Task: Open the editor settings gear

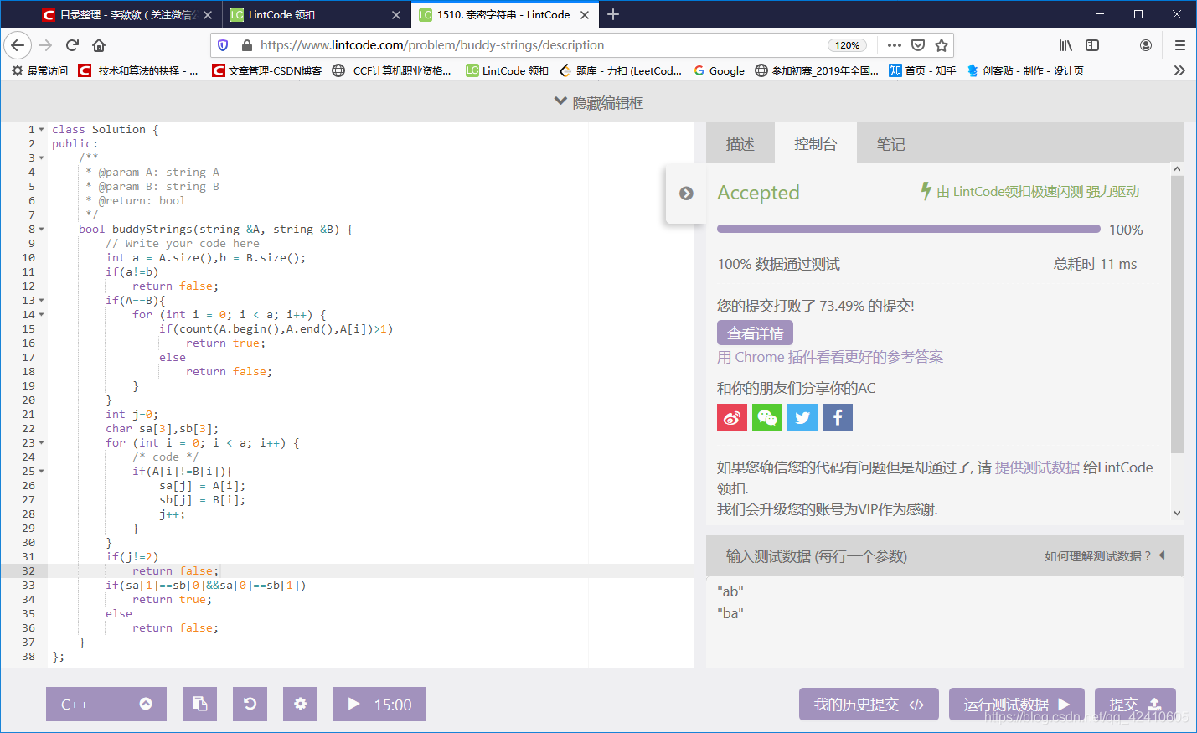Action: click(x=300, y=704)
